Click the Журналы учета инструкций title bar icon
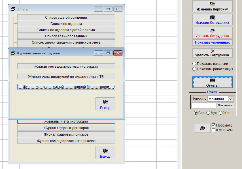This screenshot has height=169, width=242. point(13,53)
